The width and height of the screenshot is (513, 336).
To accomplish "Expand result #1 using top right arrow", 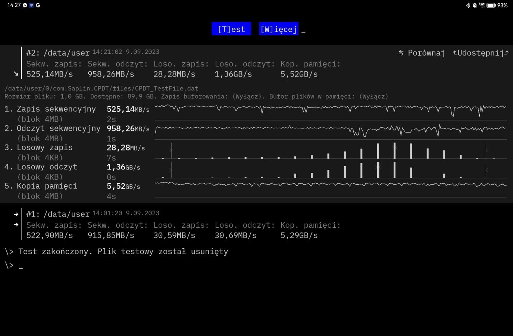I will coord(16,214).
